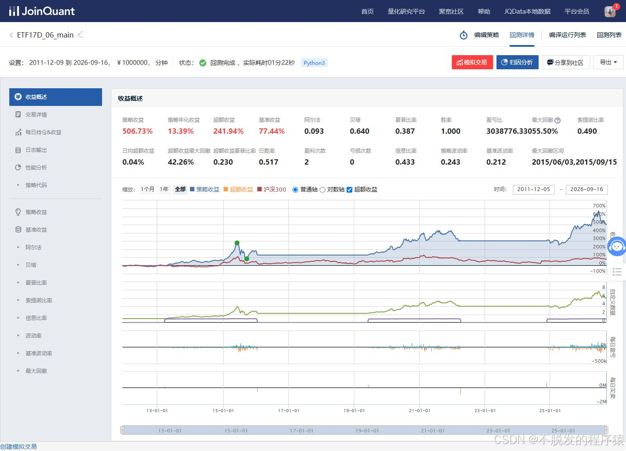Image resolution: width=626 pixels, height=451 pixels.
Task: Open the user avatar in the top bar
Action: 610,11
